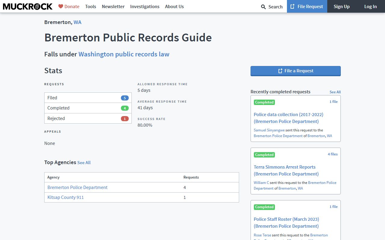Click the Rejected requests stats row
This screenshot has height=240, width=385.
(88, 118)
